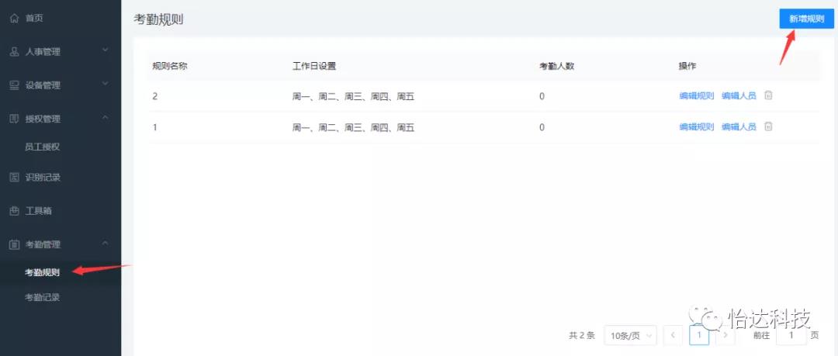This screenshot has width=838, height=356.
Task: Collapse the 考勤管理 menu chevron
Action: point(106,244)
